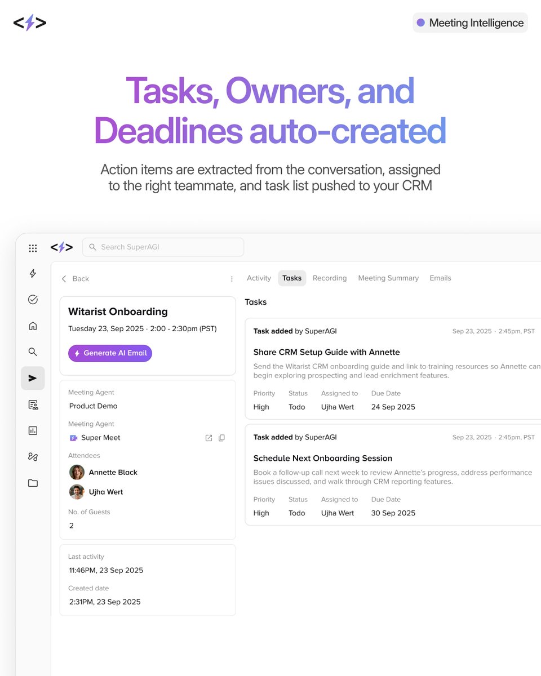Click the Tasks section heading
Image resolution: width=541 pixels, height=676 pixels.
[x=255, y=303]
